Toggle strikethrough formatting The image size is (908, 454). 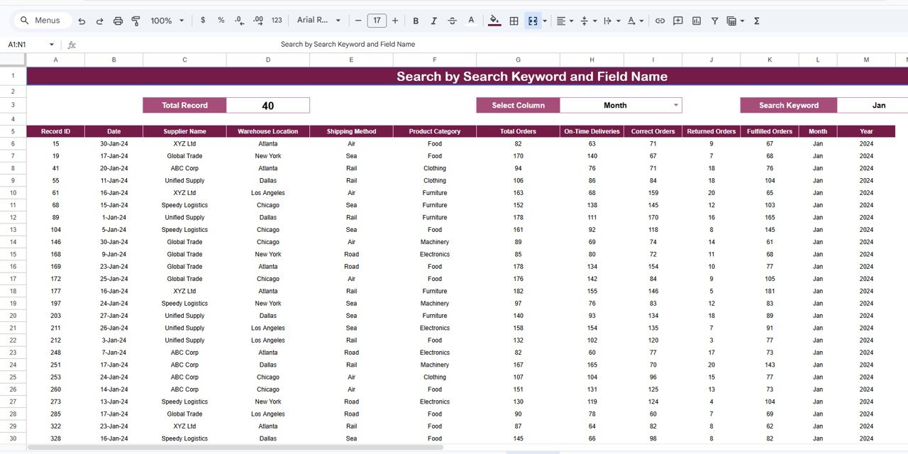(452, 21)
